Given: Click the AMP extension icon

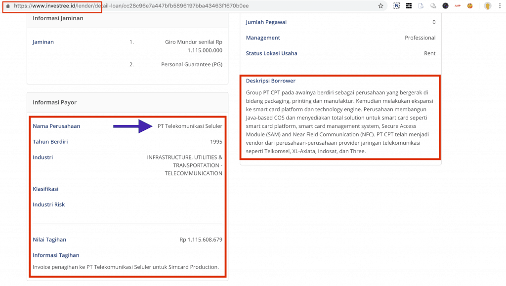Looking at the screenshot, I should tap(458, 6).
